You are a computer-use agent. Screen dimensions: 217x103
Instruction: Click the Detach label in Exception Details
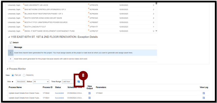pyautogui.click(x=16, y=43)
